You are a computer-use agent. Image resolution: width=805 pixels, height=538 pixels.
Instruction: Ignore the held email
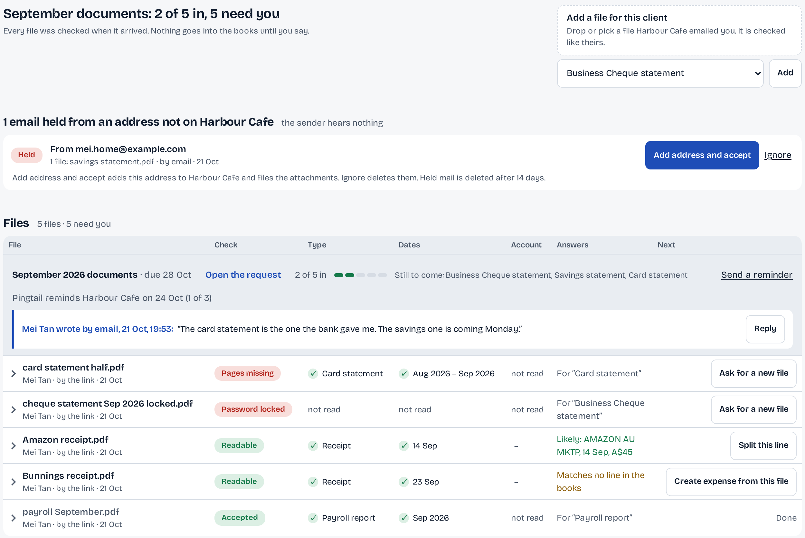[x=778, y=155]
